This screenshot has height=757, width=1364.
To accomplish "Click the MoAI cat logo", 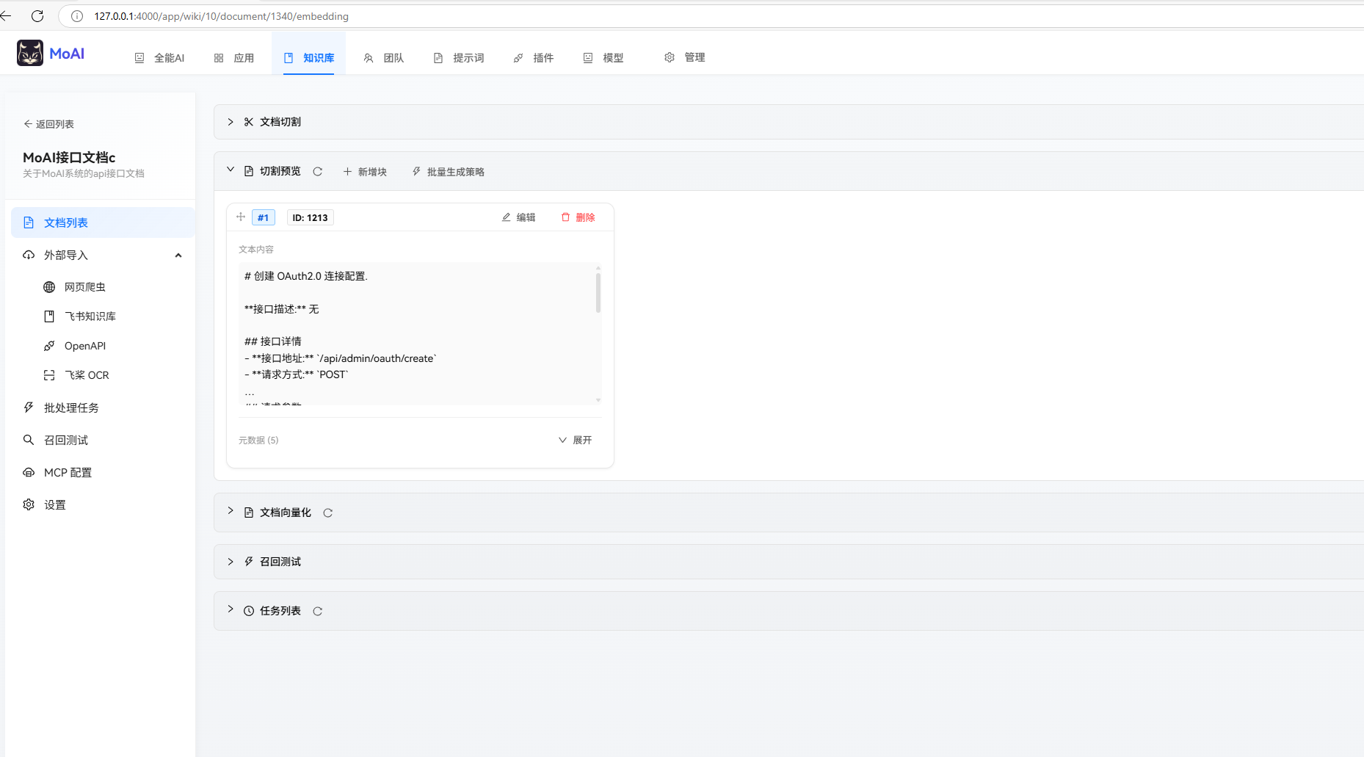I will click(x=30, y=53).
